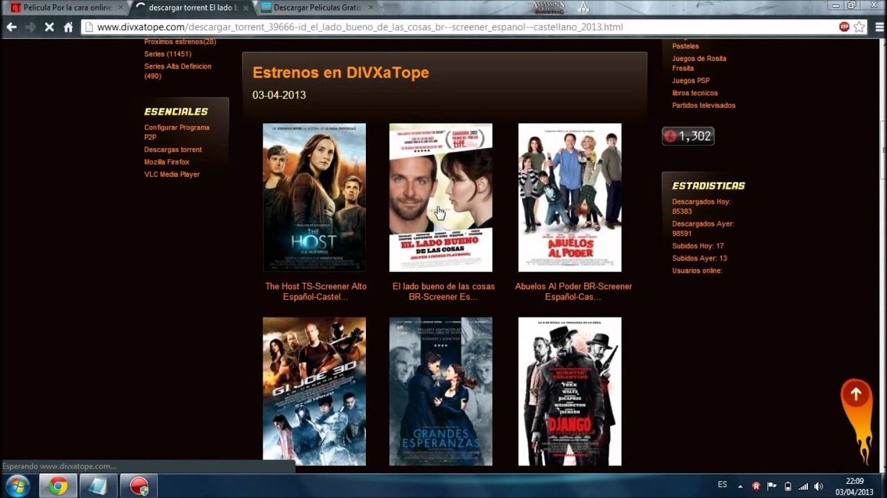The image size is (887, 498).
Task: Open El lado bueno de las cosas poster
Action: click(x=441, y=197)
